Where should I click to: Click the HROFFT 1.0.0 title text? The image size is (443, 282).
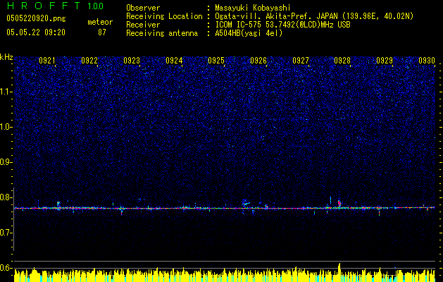(x=55, y=6)
